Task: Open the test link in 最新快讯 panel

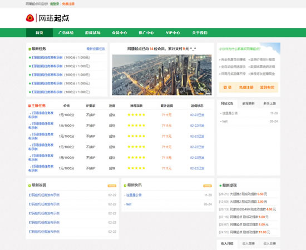Action: pos(129,204)
